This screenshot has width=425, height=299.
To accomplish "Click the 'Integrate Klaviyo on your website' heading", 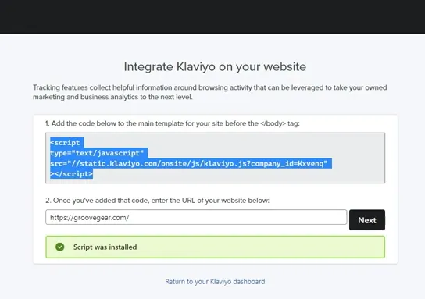I will click(x=215, y=67).
